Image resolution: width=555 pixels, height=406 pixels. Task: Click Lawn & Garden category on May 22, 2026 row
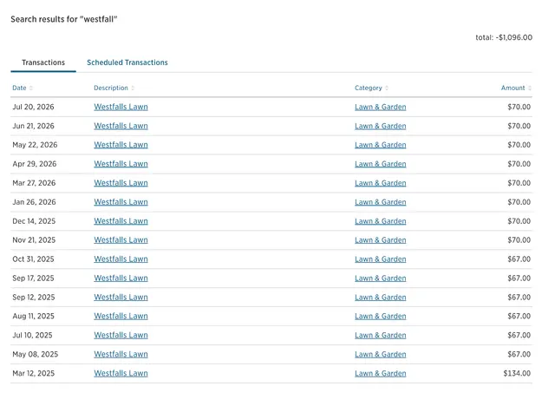(x=381, y=145)
